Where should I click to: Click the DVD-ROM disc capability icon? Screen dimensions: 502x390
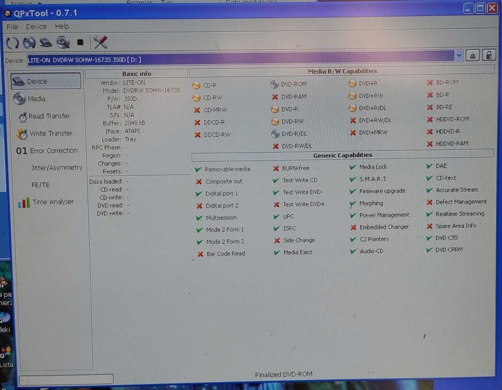point(274,84)
